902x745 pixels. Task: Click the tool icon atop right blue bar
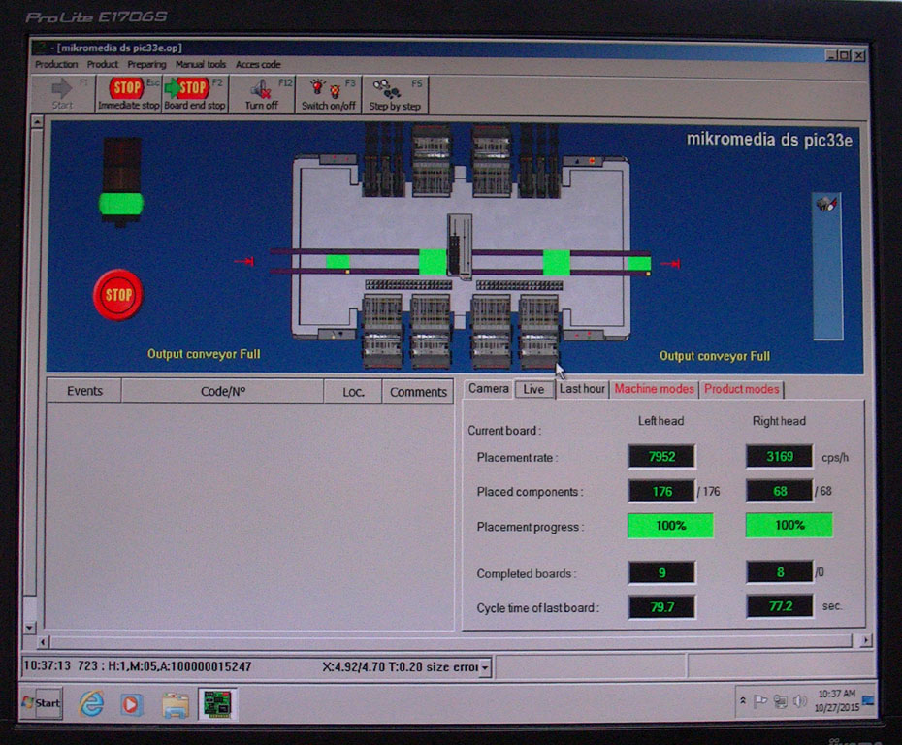(827, 204)
